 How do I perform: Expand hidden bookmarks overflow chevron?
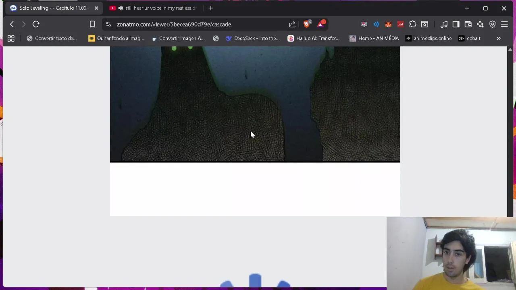tap(499, 38)
